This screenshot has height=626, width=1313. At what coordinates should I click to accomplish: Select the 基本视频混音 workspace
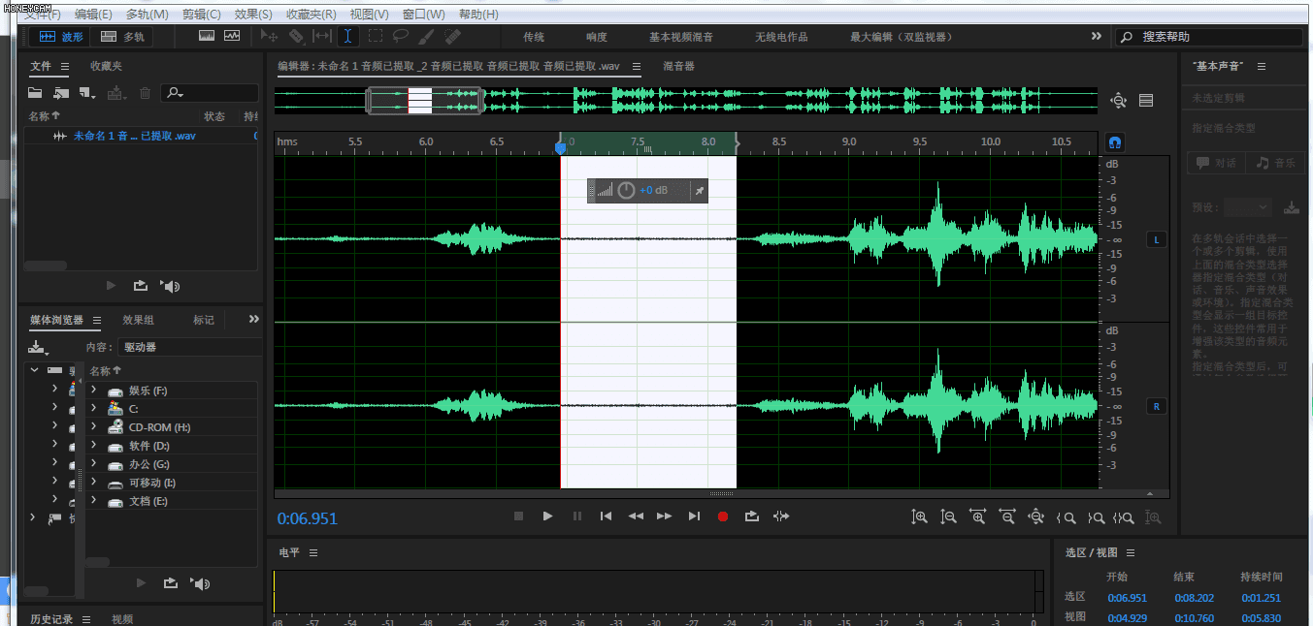(681, 37)
